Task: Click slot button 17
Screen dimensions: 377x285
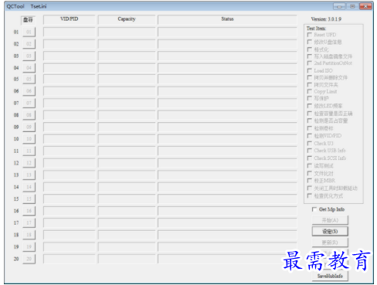Action: point(29,222)
